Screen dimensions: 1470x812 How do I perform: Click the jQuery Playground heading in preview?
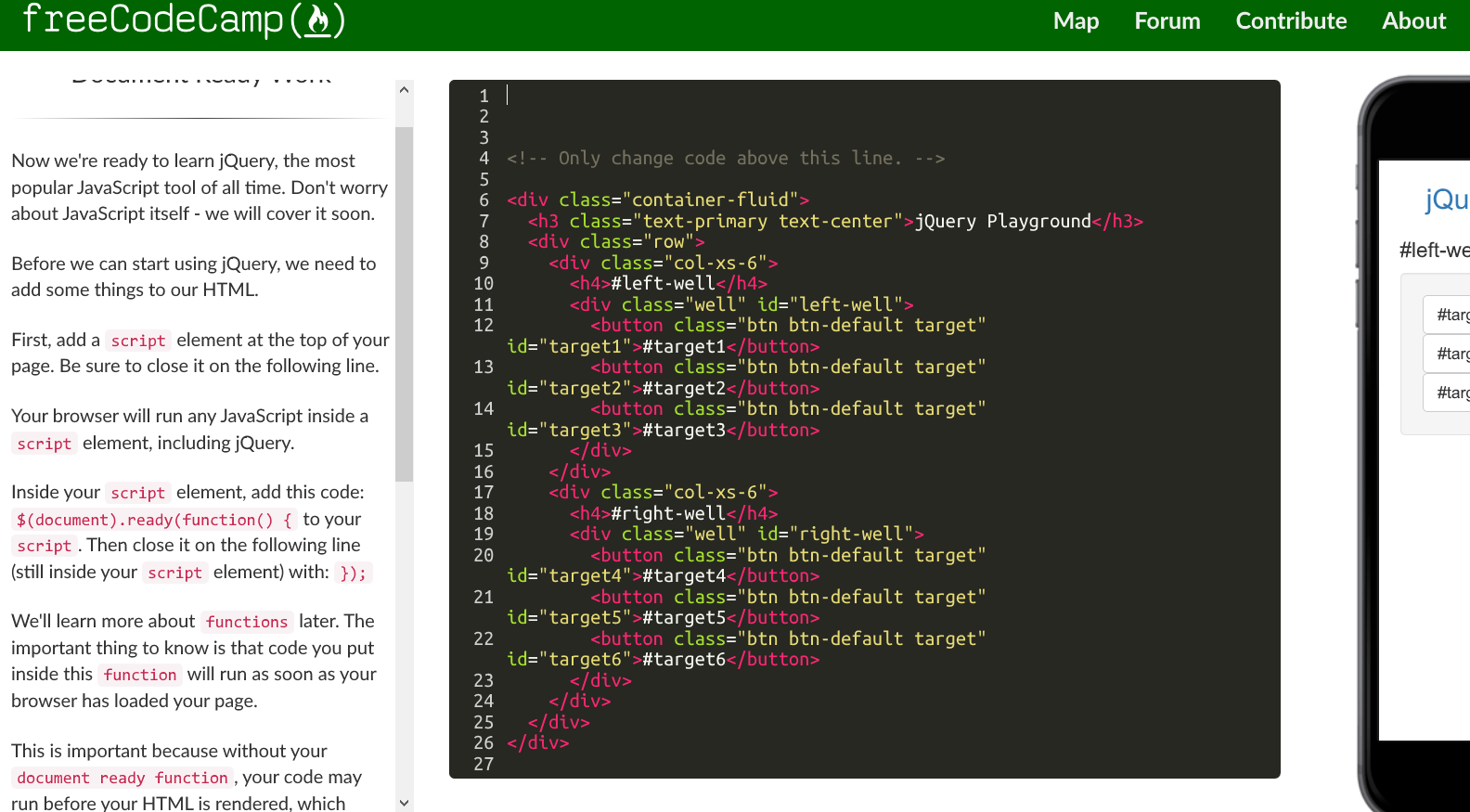click(x=1447, y=200)
